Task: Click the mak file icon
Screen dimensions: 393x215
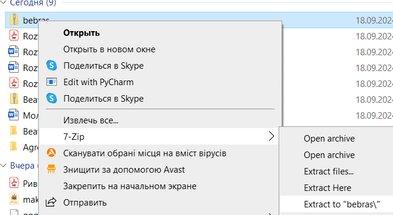Action: click(14, 199)
